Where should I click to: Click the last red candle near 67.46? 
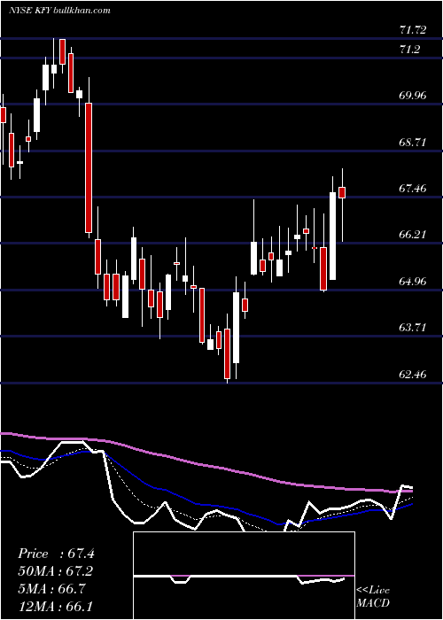pyautogui.click(x=342, y=192)
